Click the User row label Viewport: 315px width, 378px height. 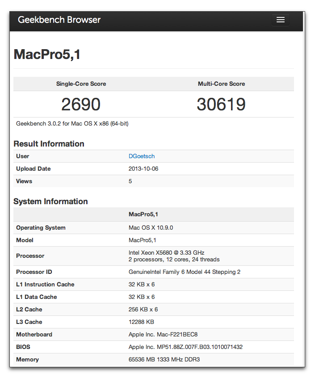click(22, 156)
